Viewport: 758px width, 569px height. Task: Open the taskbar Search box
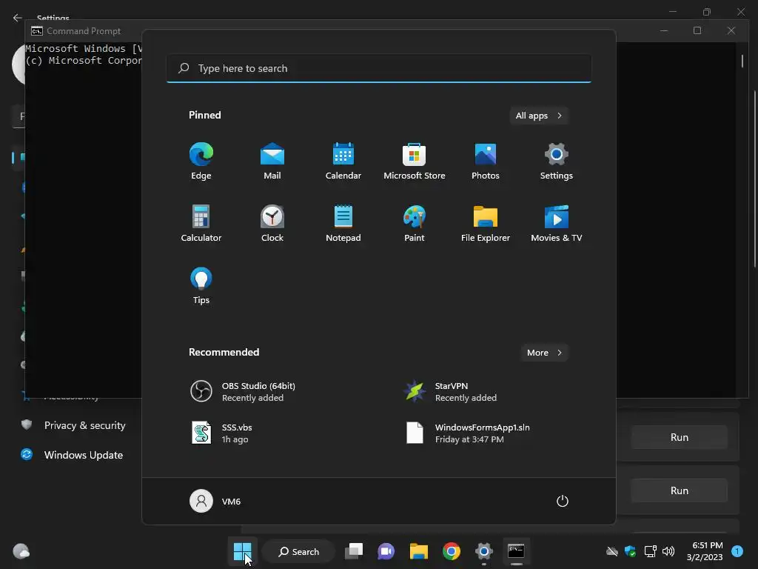[298, 551]
